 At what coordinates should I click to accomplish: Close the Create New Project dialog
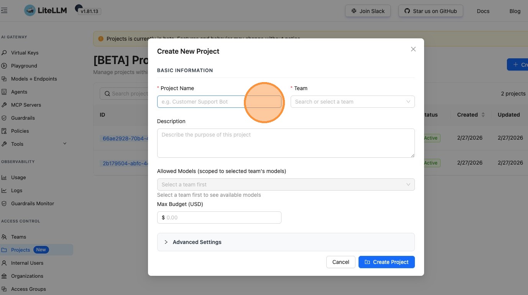click(x=413, y=49)
